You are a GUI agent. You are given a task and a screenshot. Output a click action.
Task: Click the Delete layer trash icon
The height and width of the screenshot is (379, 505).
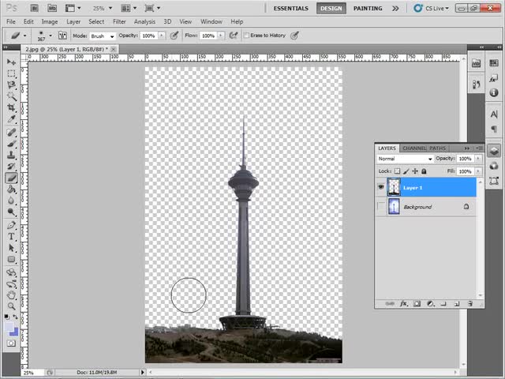[x=470, y=304]
